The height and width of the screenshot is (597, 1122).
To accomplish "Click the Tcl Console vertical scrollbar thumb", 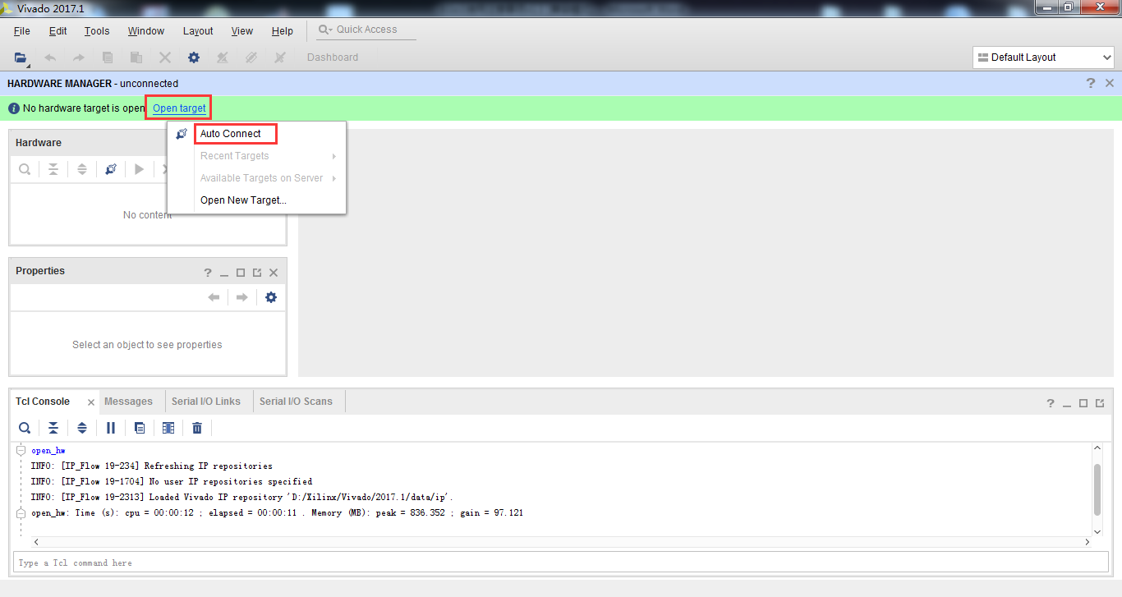I will [1097, 489].
